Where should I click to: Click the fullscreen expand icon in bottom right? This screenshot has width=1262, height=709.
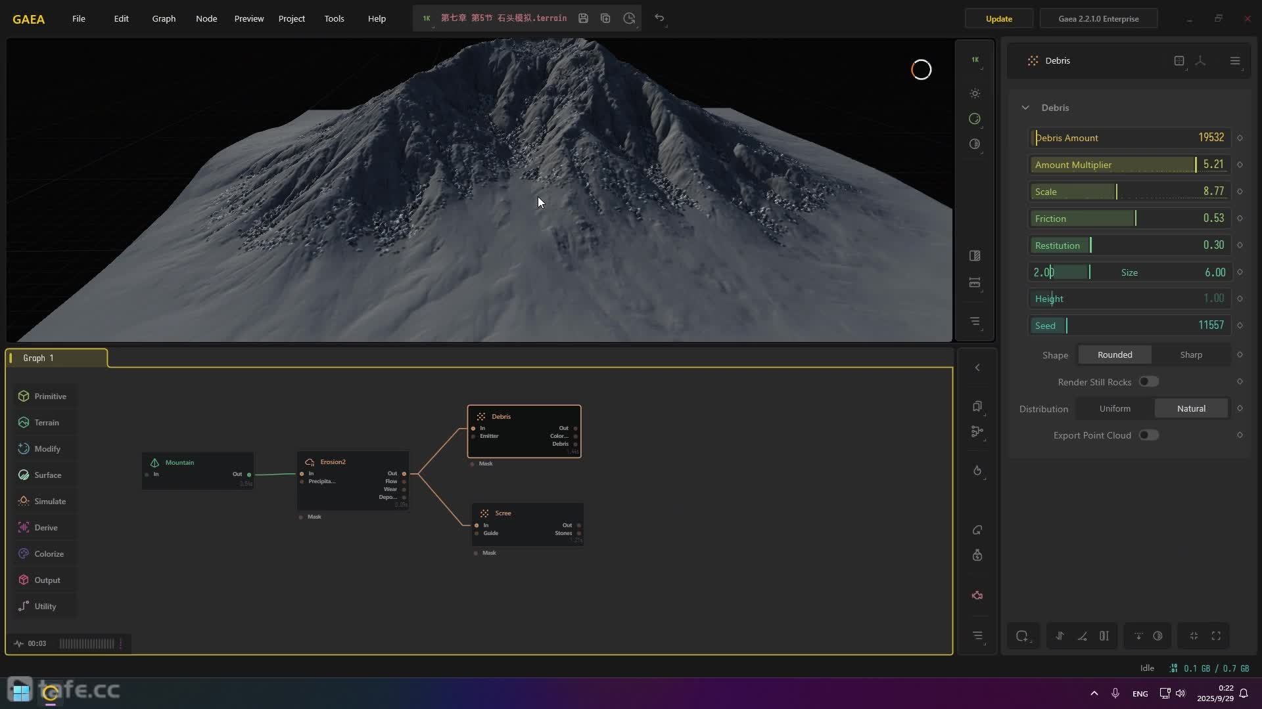(1216, 635)
